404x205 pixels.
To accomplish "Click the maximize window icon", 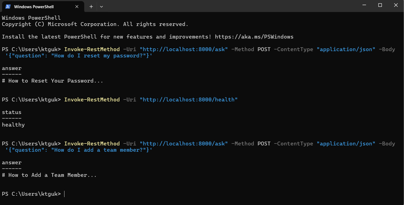I will 380,5.
